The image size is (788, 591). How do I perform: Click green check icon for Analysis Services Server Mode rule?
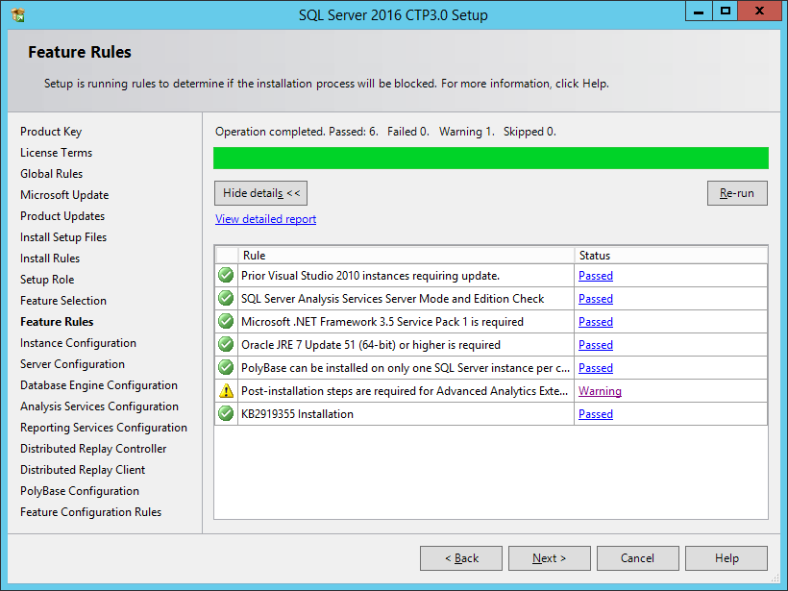coord(226,299)
